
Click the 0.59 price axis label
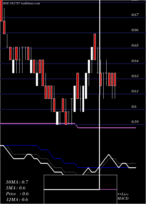coord(135,122)
